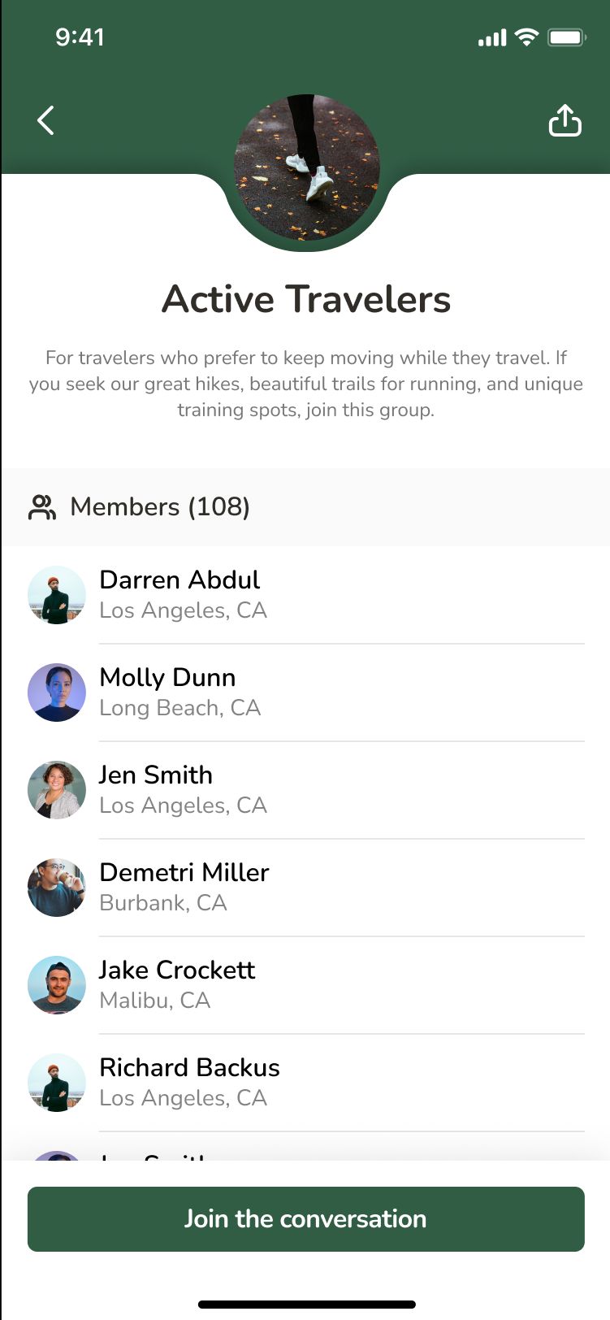Tap Molly Dunn's avatar
The image size is (610, 1320).
pos(57,693)
